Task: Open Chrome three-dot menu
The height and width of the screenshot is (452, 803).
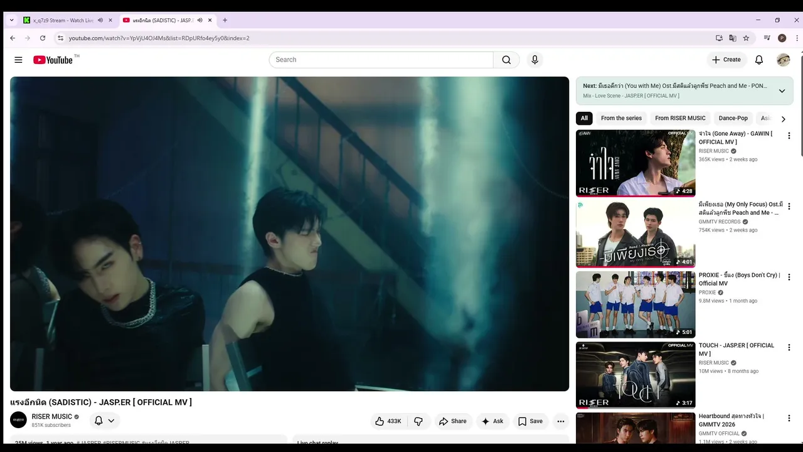Action: pyautogui.click(x=797, y=38)
